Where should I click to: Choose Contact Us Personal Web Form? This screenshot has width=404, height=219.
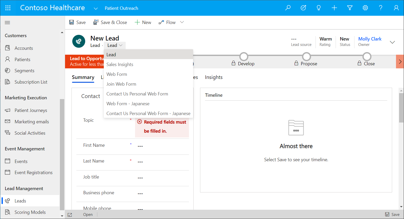coord(148,94)
